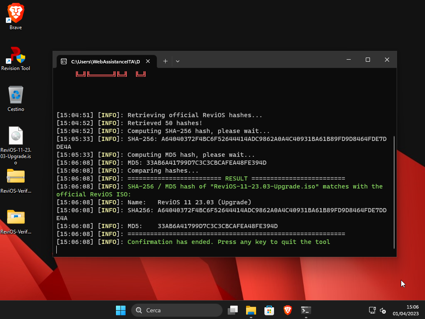Click 'Computing MD5 hash, please wait...' line
425x319 pixels.
(x=156, y=155)
